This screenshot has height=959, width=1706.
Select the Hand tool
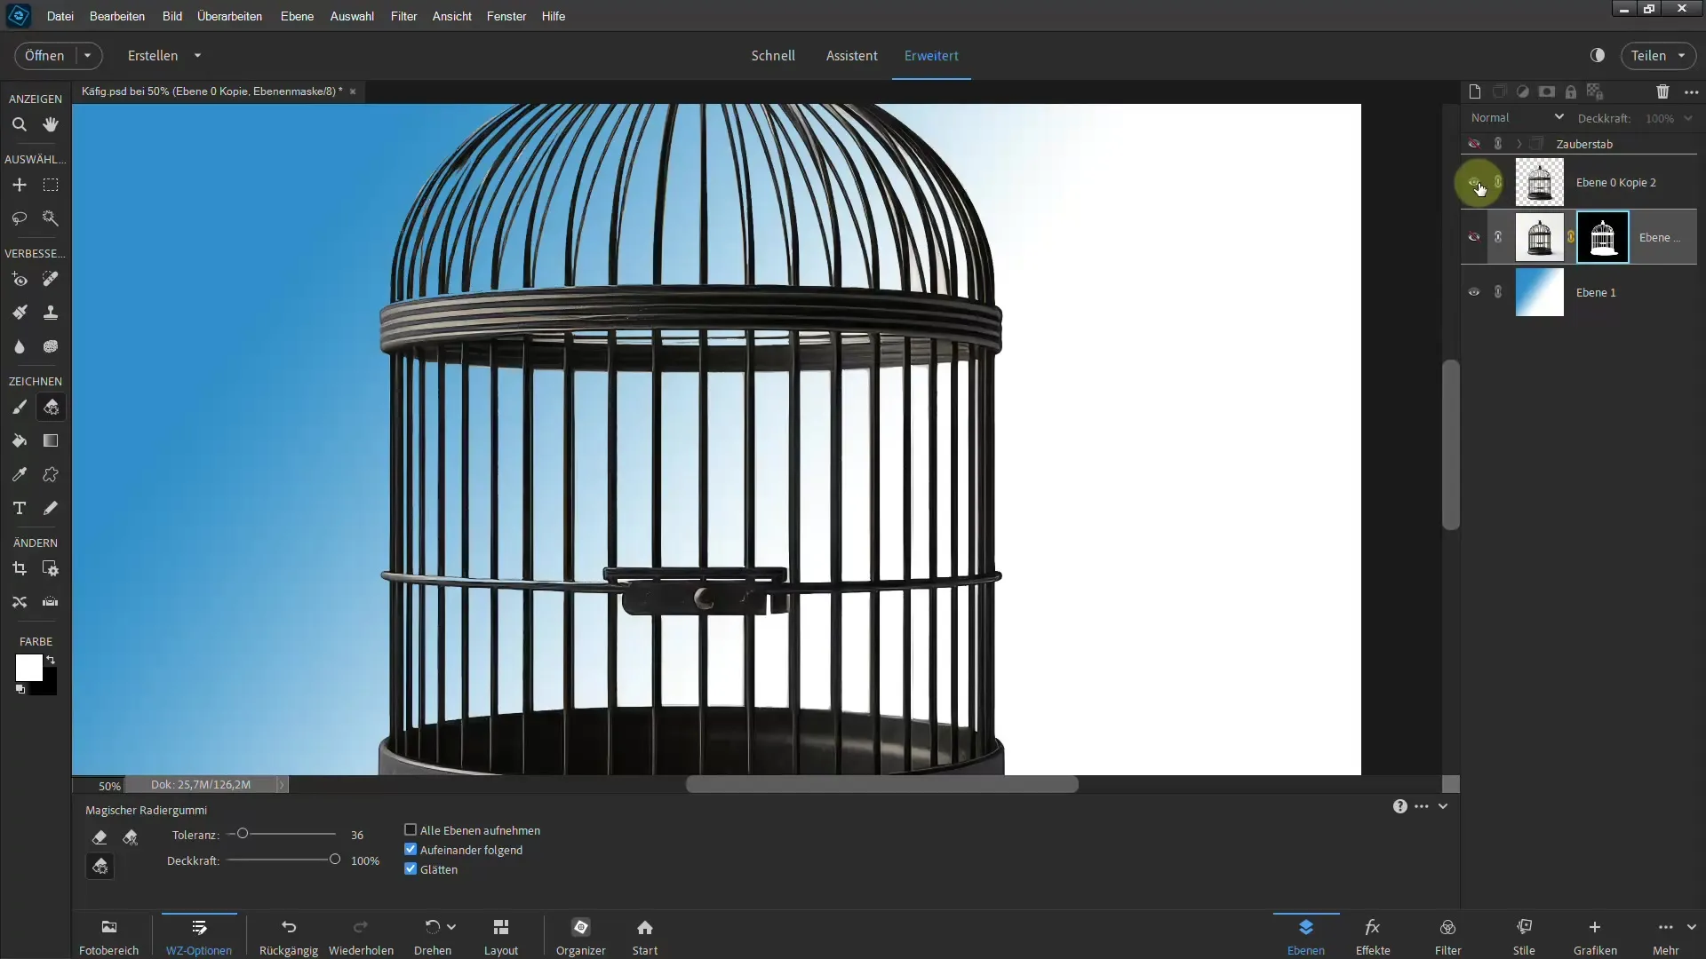click(51, 124)
